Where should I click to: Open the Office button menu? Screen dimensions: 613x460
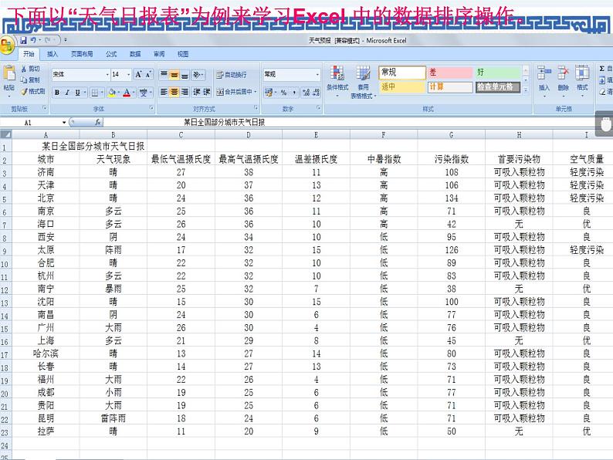pyautogui.click(x=7, y=46)
